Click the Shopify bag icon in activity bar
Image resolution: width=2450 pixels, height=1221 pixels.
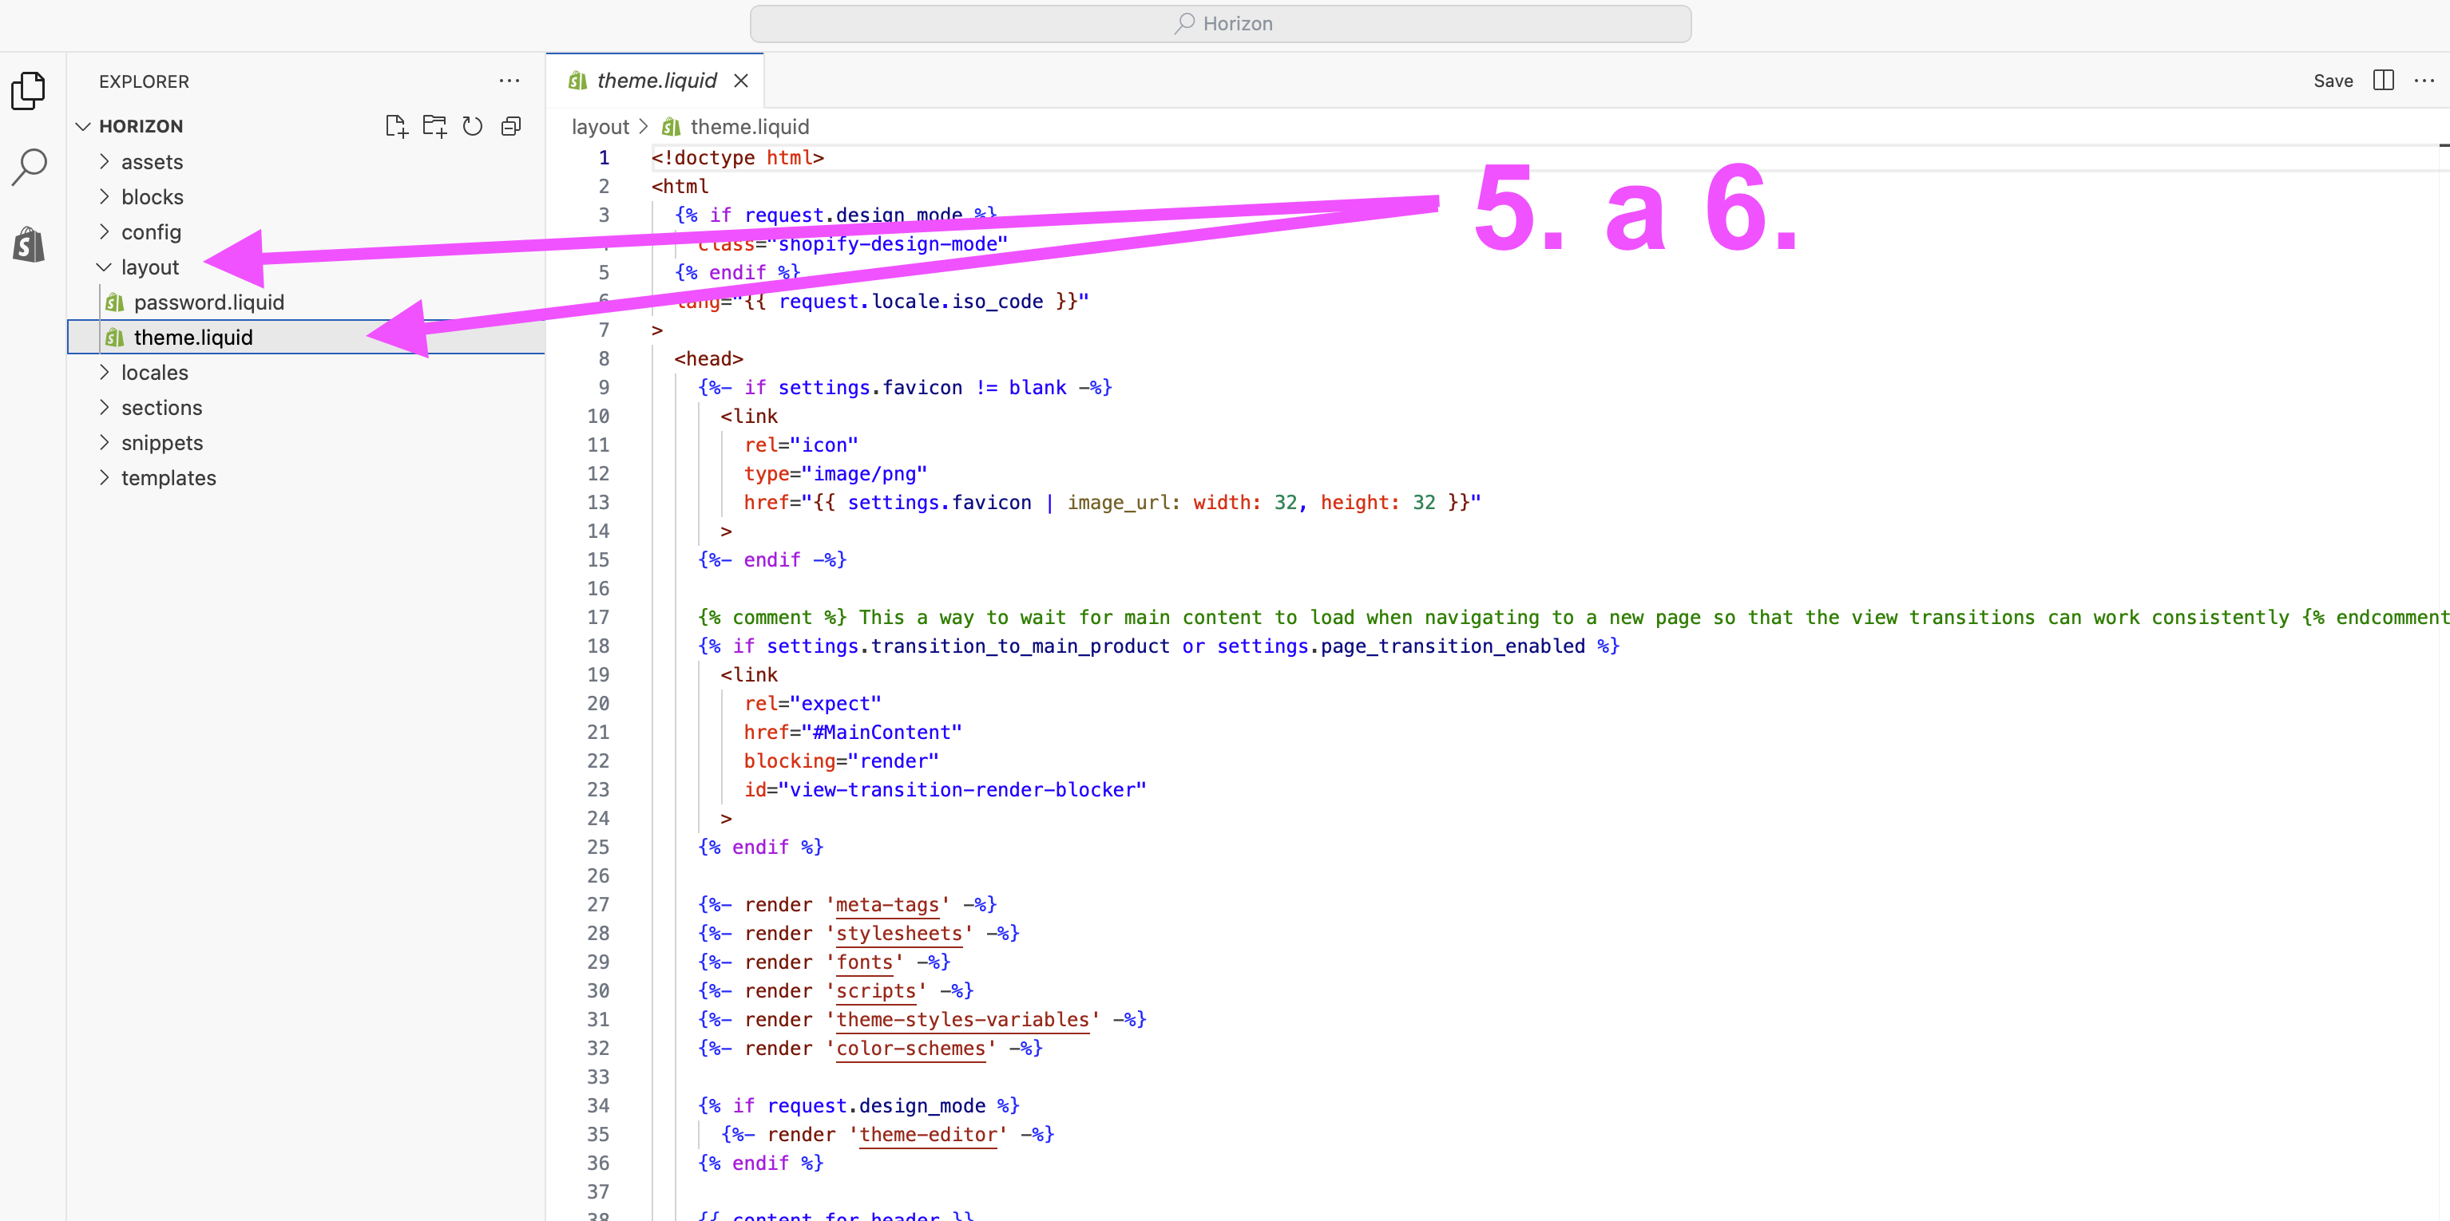click(29, 244)
